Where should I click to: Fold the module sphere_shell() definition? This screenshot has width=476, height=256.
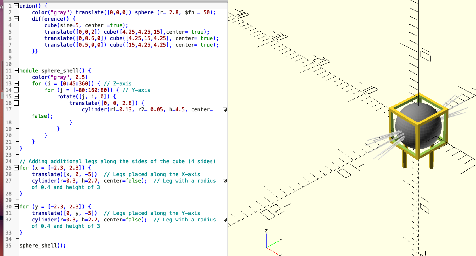pos(16,71)
